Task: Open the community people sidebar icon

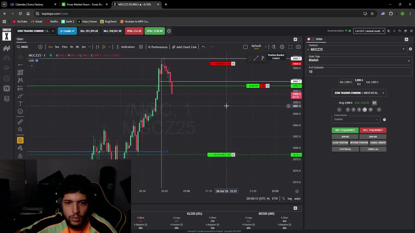Action: [6, 58]
